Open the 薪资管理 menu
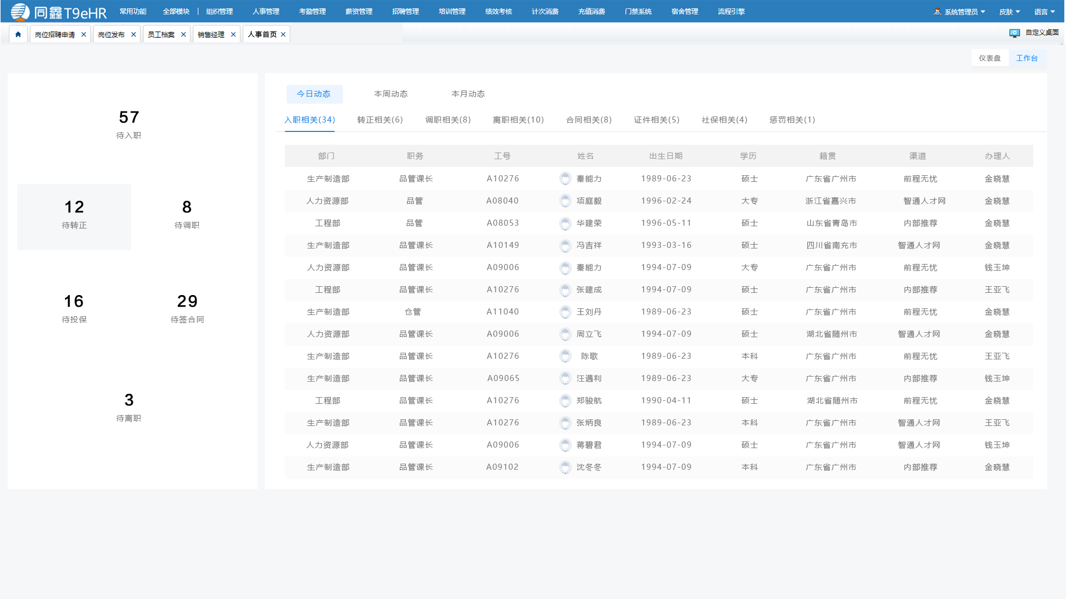The width and height of the screenshot is (1066, 599). [359, 12]
